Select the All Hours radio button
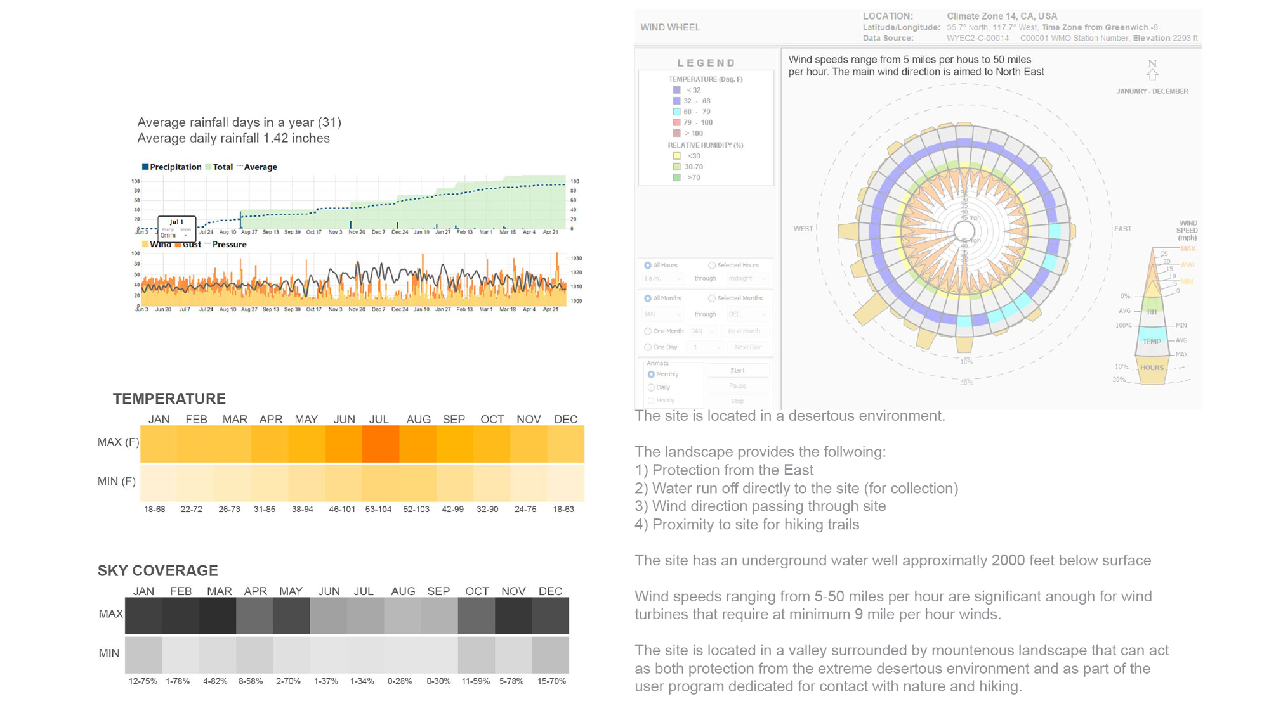The image size is (1269, 713). click(x=648, y=266)
